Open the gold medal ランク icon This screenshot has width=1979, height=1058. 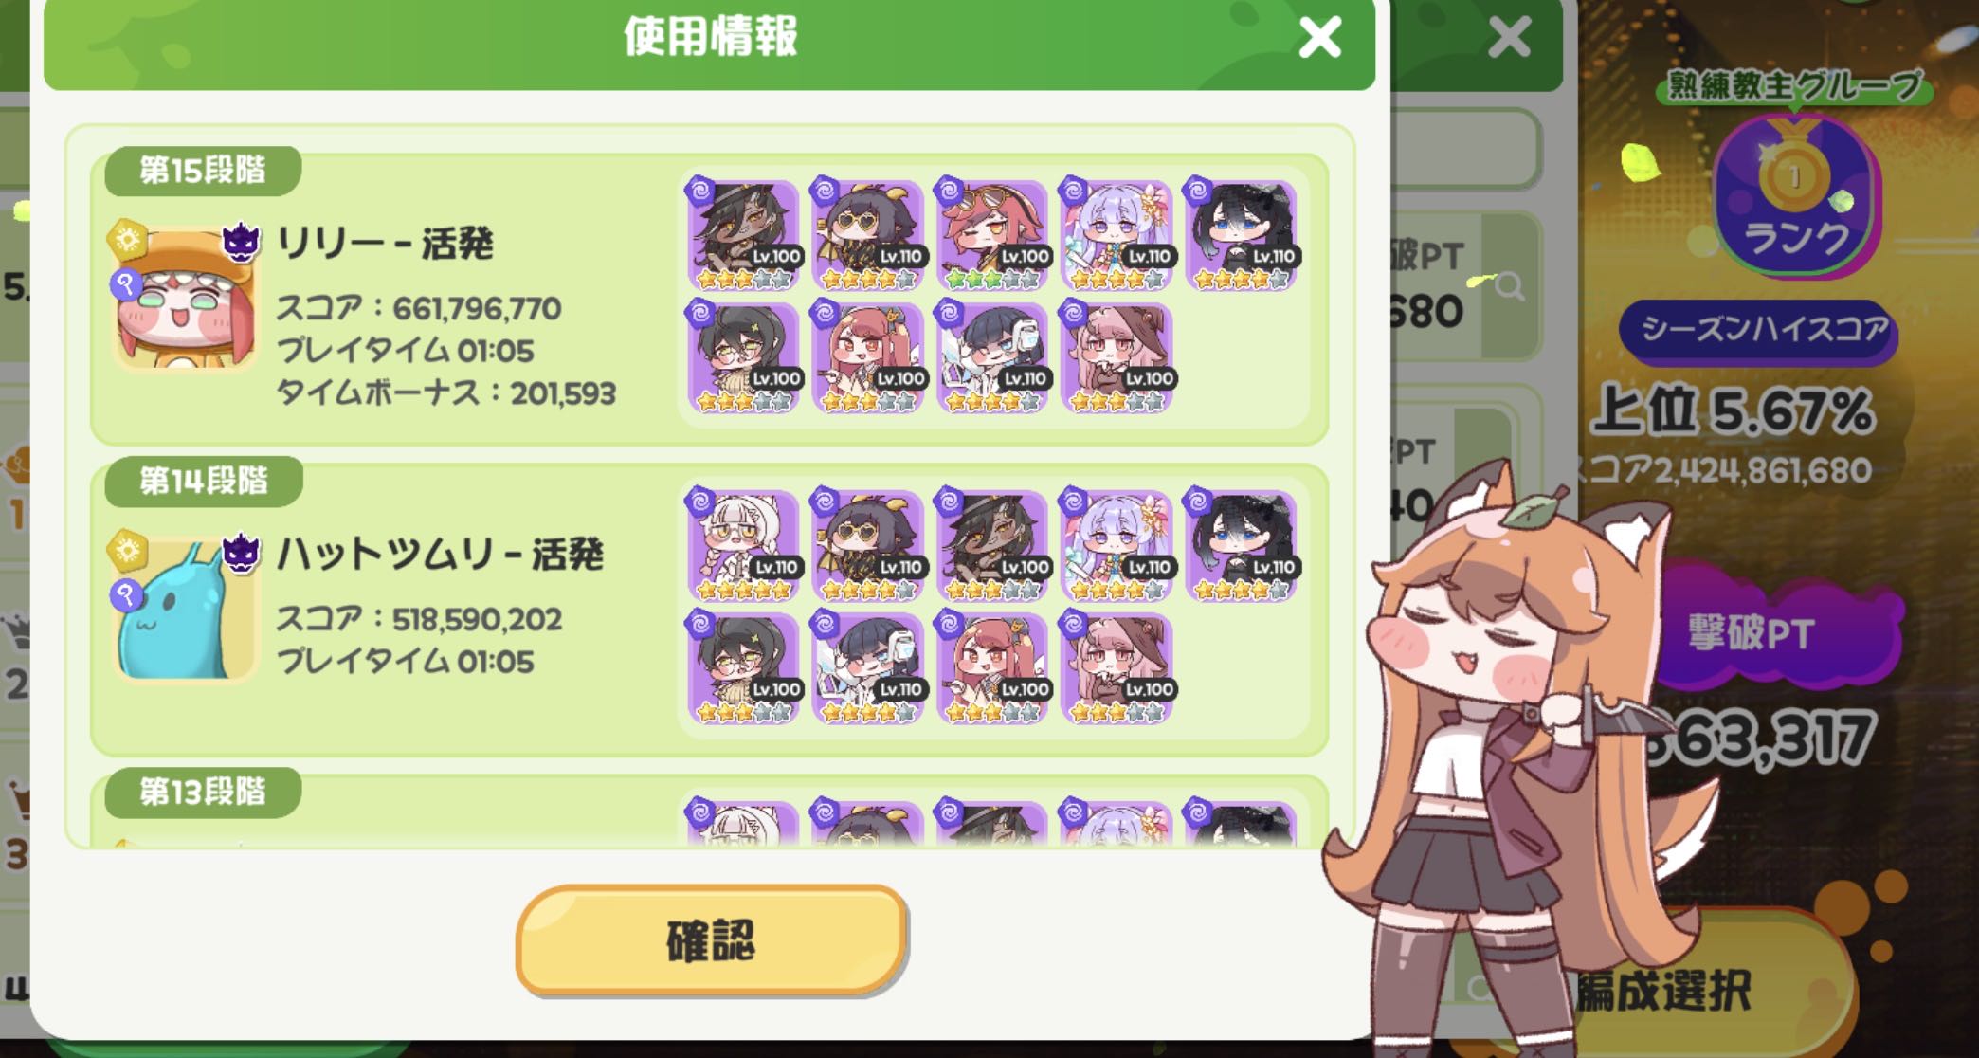point(1793,195)
